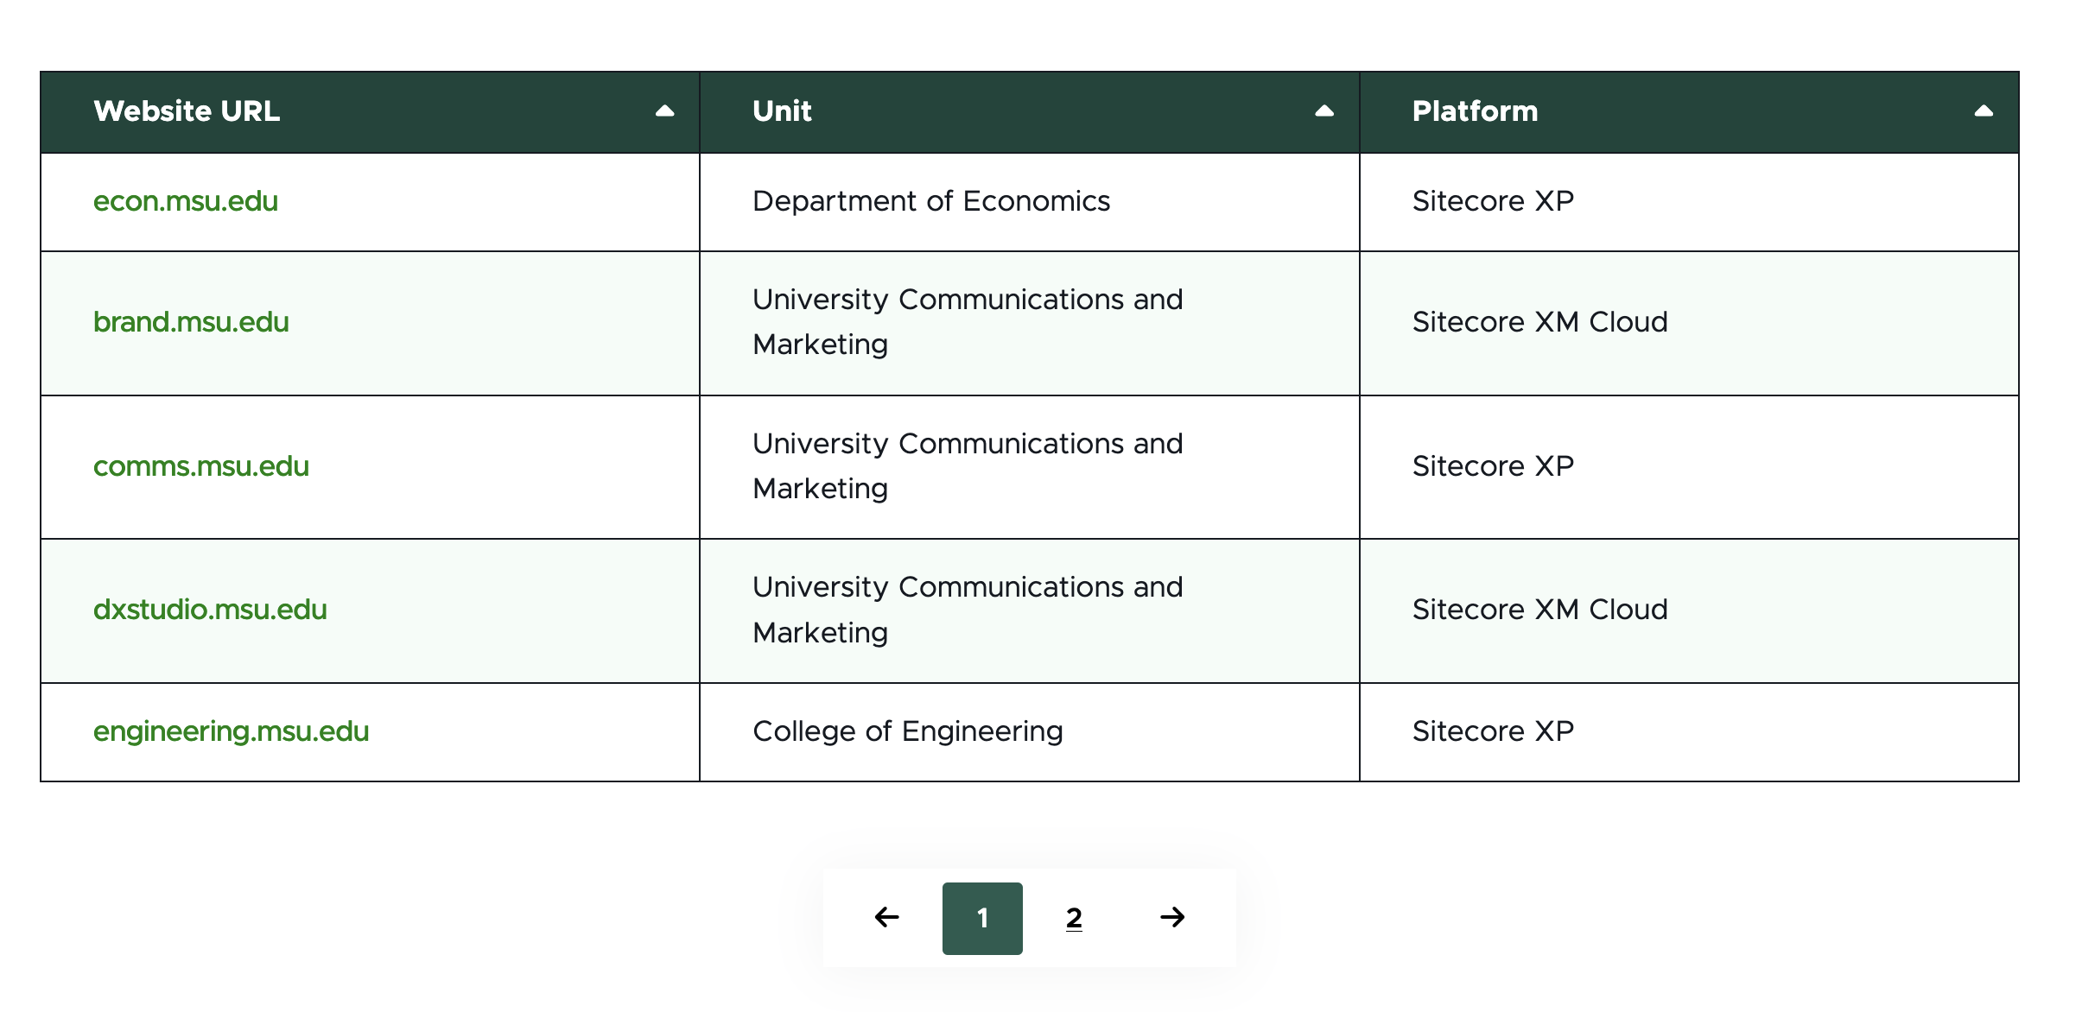Select the Sitecore XP cell in the econ.msu.edu row
The width and height of the screenshot is (2082, 1012).
(1689, 202)
